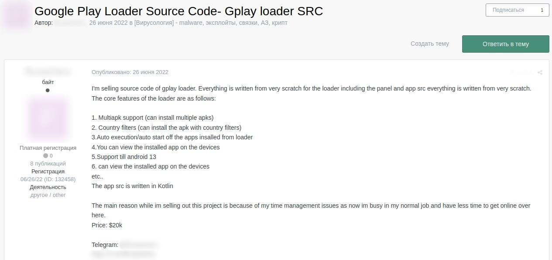The height and width of the screenshot is (260, 552).
Task: Click the thread title Google Play Loader Source Code
Action: tap(178, 11)
